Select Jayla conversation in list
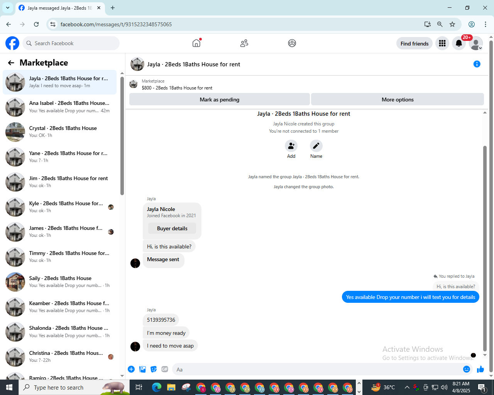The width and height of the screenshot is (494, 395). click(59, 82)
